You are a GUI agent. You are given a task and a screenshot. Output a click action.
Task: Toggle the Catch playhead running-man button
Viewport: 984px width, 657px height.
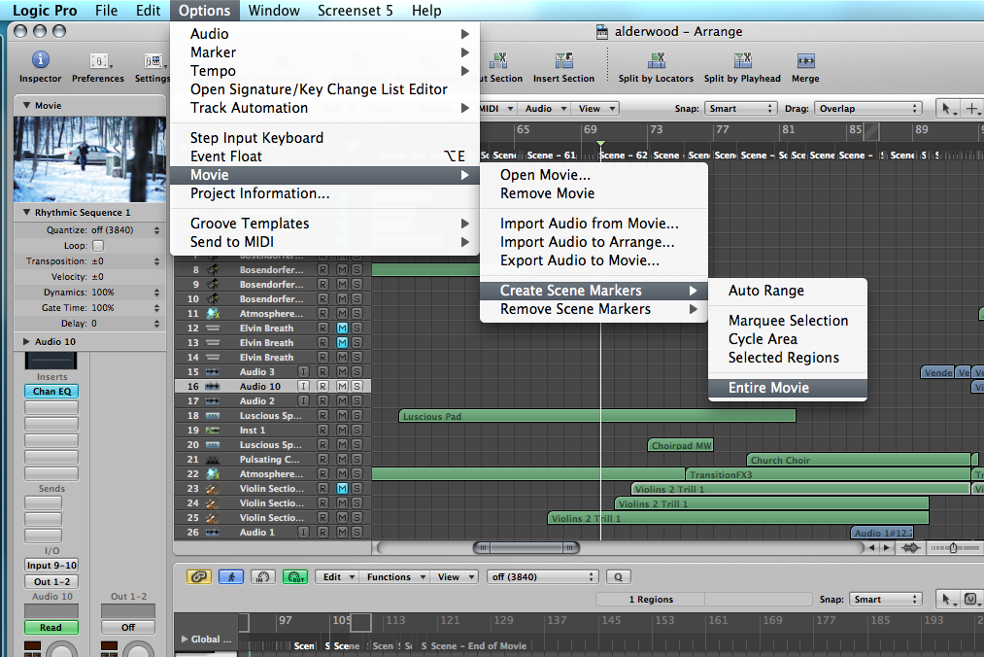point(231,576)
